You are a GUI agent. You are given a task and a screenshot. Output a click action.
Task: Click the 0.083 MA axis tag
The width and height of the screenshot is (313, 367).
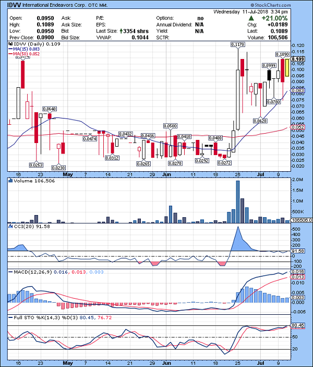[x=298, y=90]
